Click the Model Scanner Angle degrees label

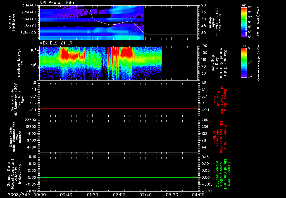click(219, 63)
